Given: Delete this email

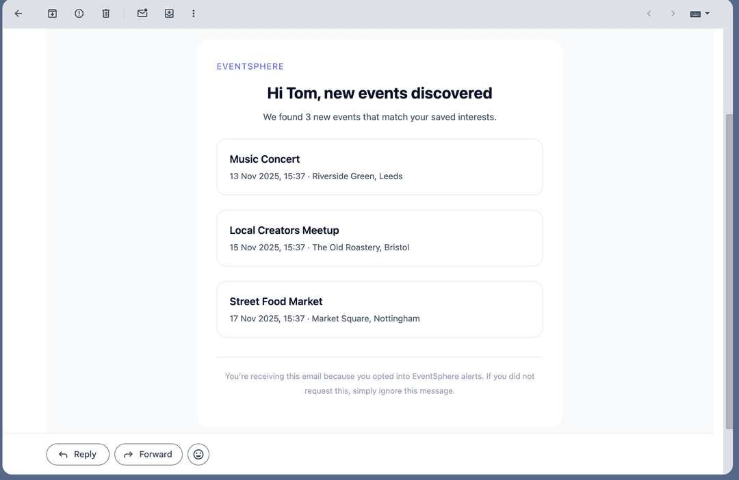Looking at the screenshot, I should click(x=105, y=13).
